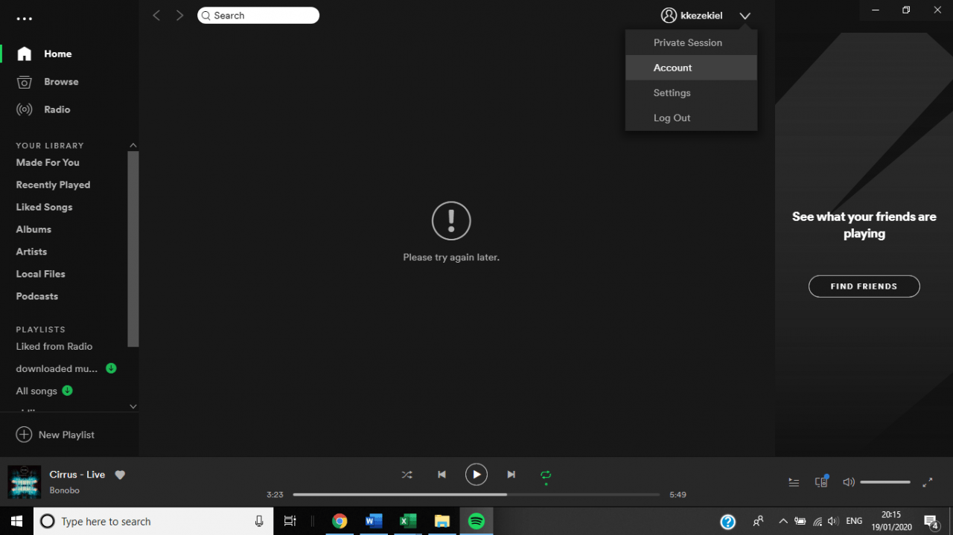Click the sidebar scrollbar thumb

[133, 249]
